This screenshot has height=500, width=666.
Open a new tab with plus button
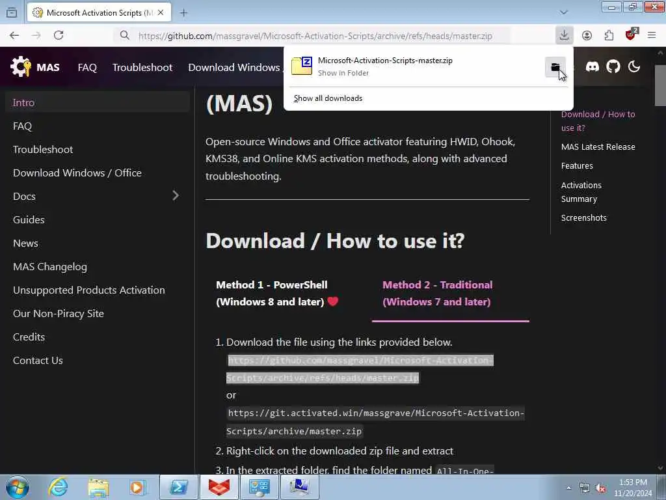pyautogui.click(x=183, y=13)
